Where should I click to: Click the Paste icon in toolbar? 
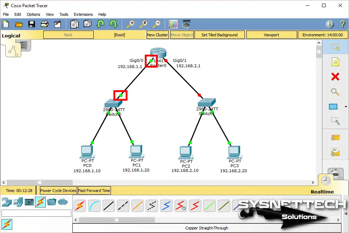click(x=88, y=24)
